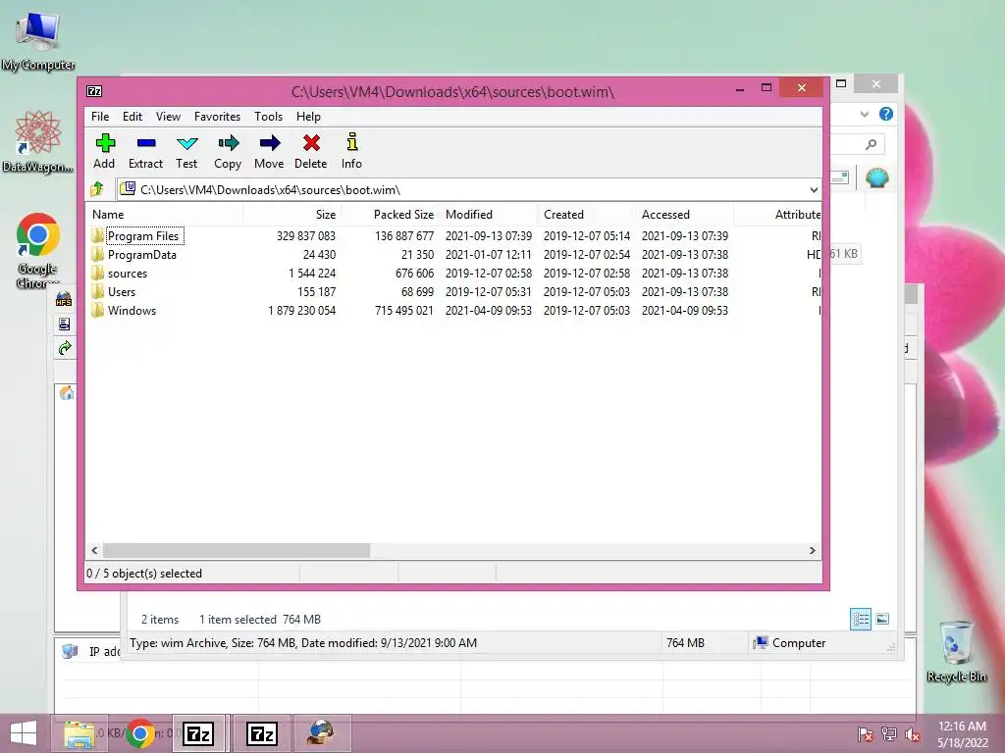
Task: Select the ProgramData folder icon
Action: coord(97,254)
